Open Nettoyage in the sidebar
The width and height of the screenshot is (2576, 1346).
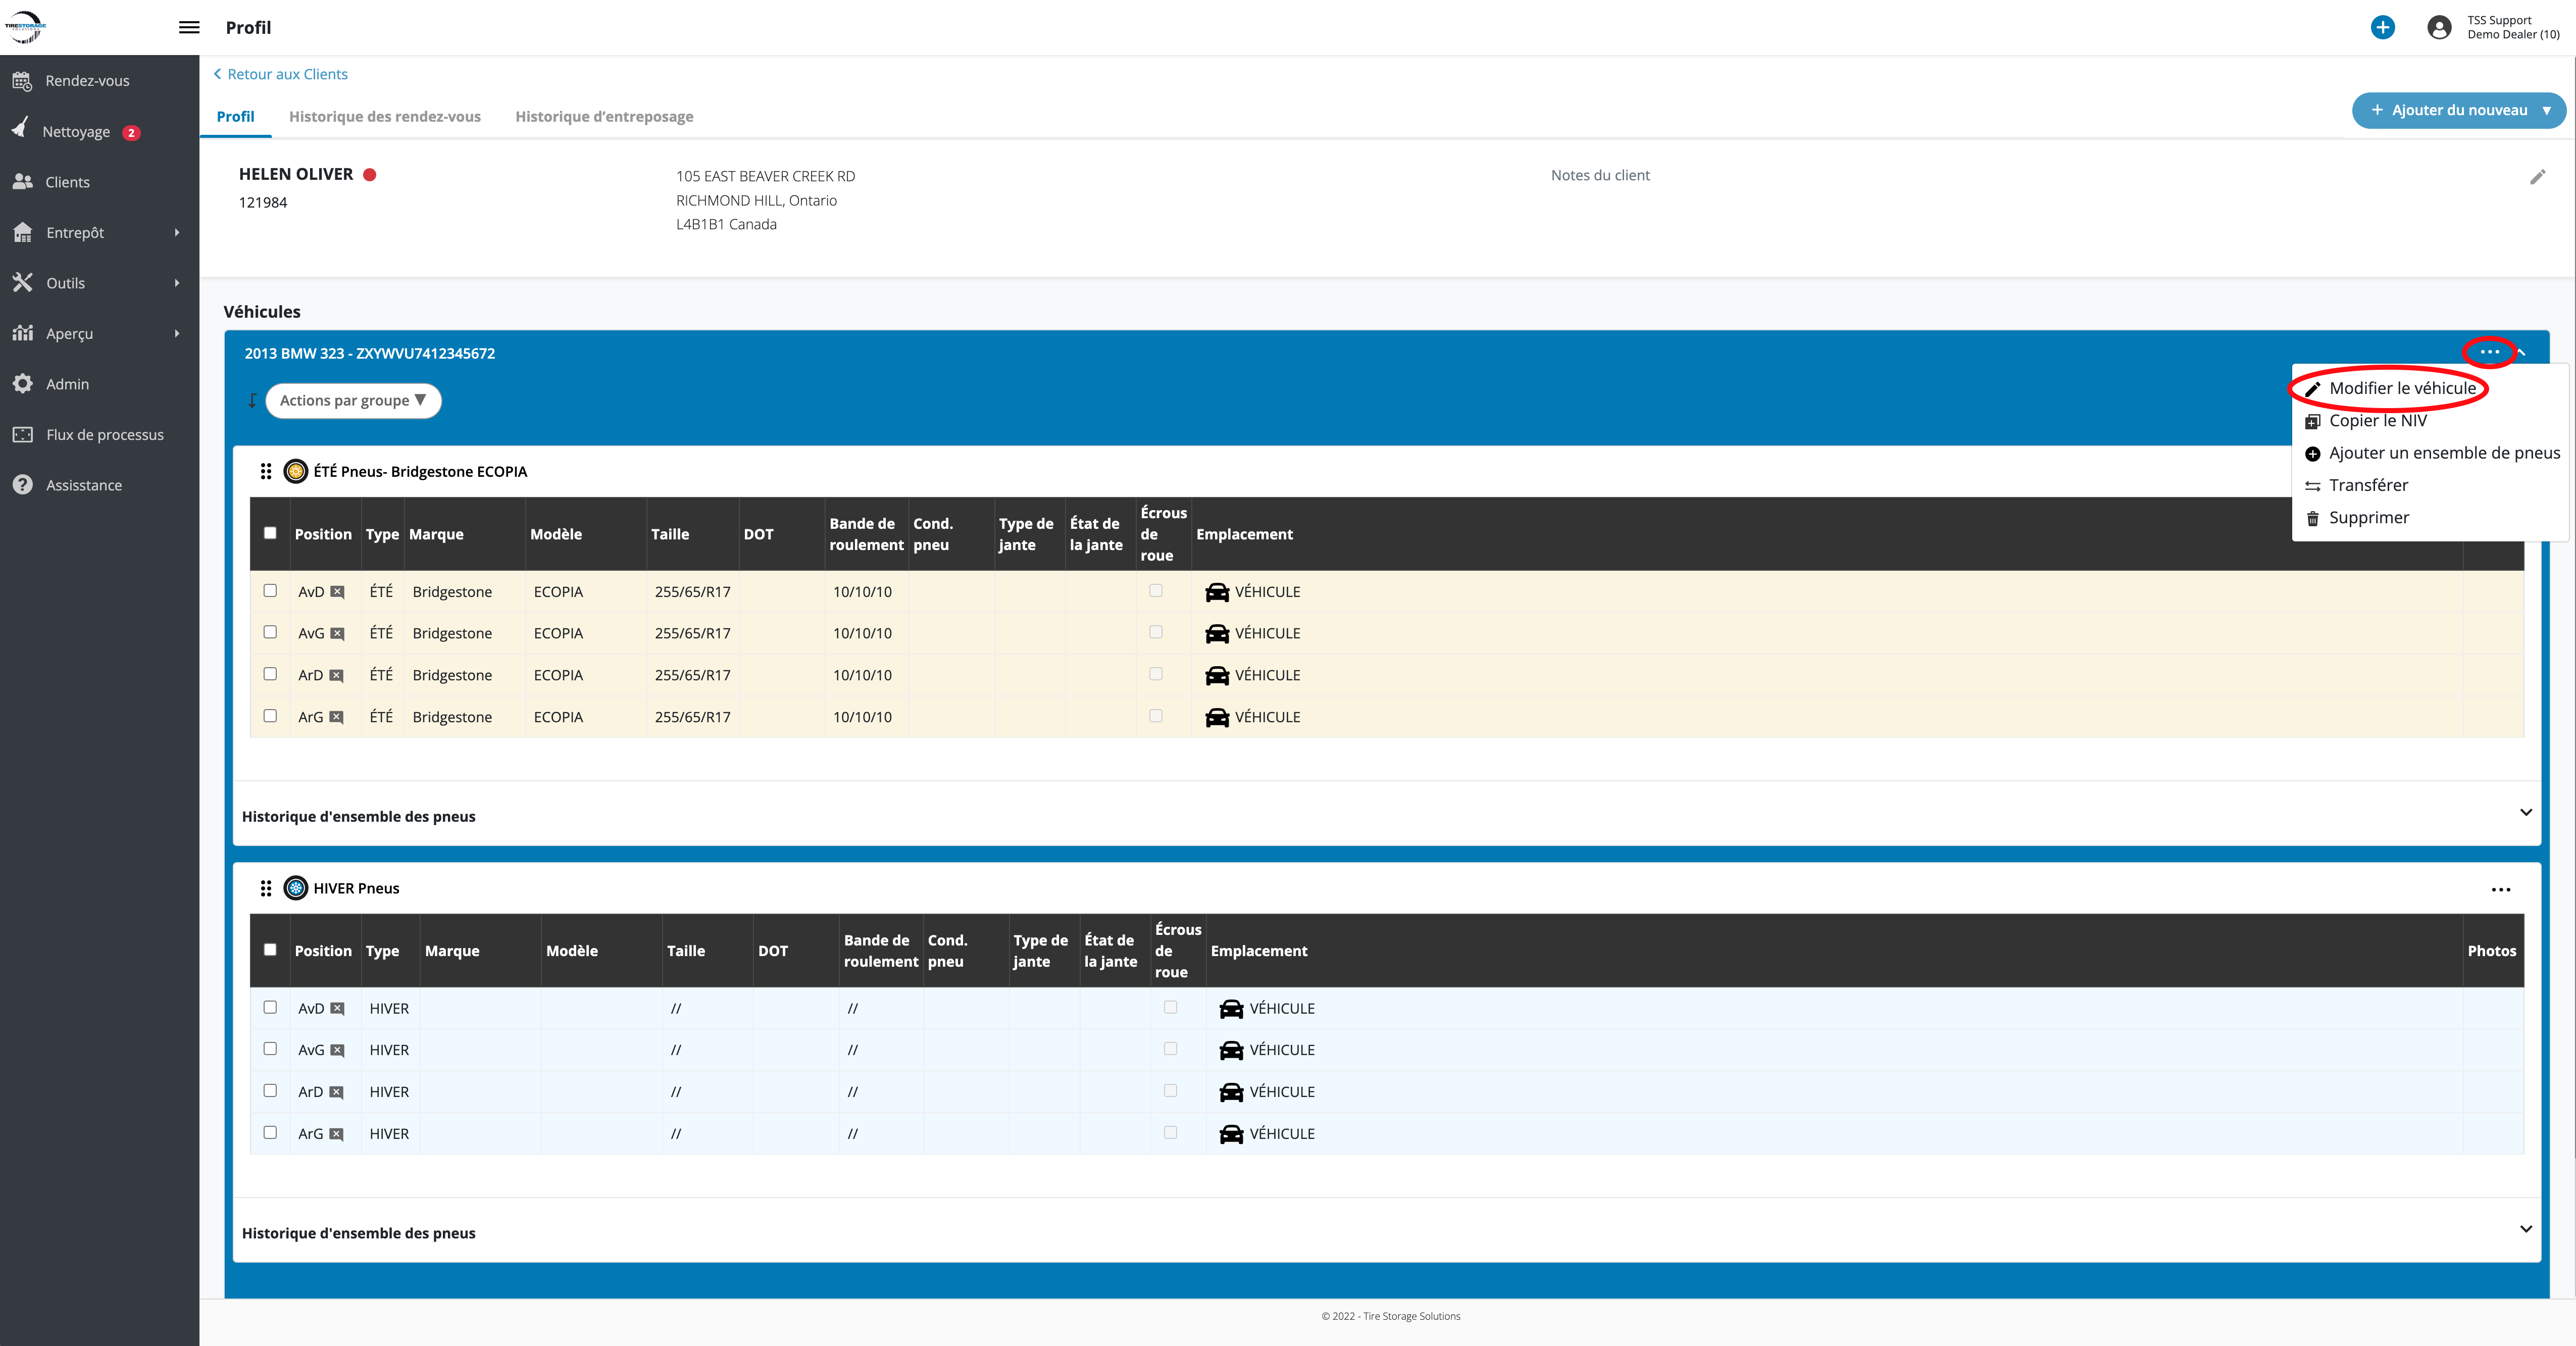[76, 131]
